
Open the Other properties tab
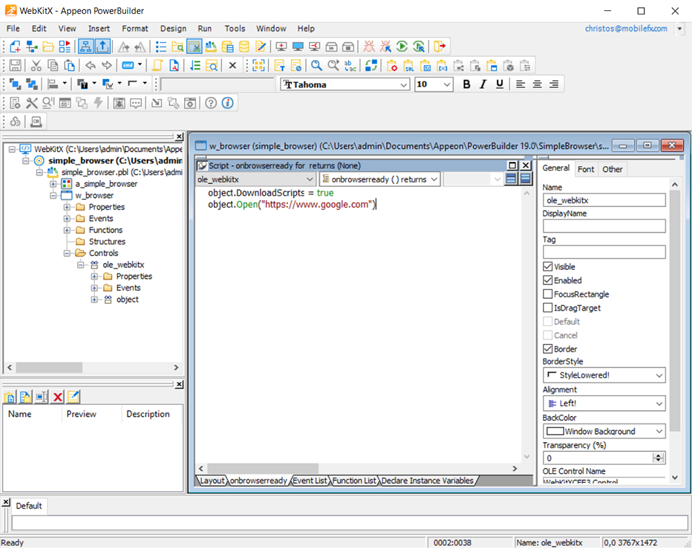pos(612,170)
